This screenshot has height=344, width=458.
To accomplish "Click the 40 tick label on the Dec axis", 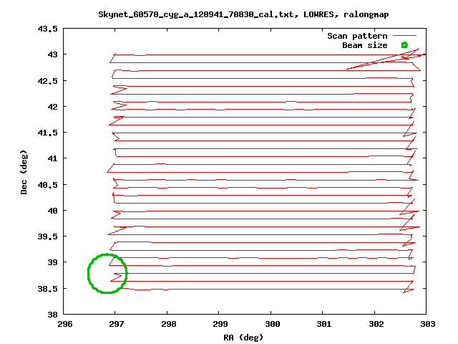I will pos(52,211).
